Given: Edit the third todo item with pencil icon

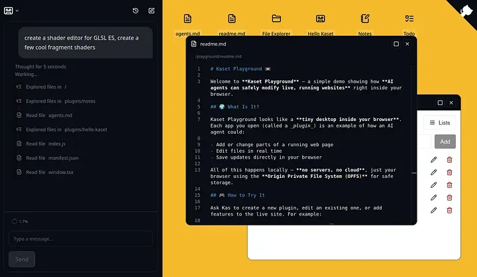Looking at the screenshot, I should point(434,185).
